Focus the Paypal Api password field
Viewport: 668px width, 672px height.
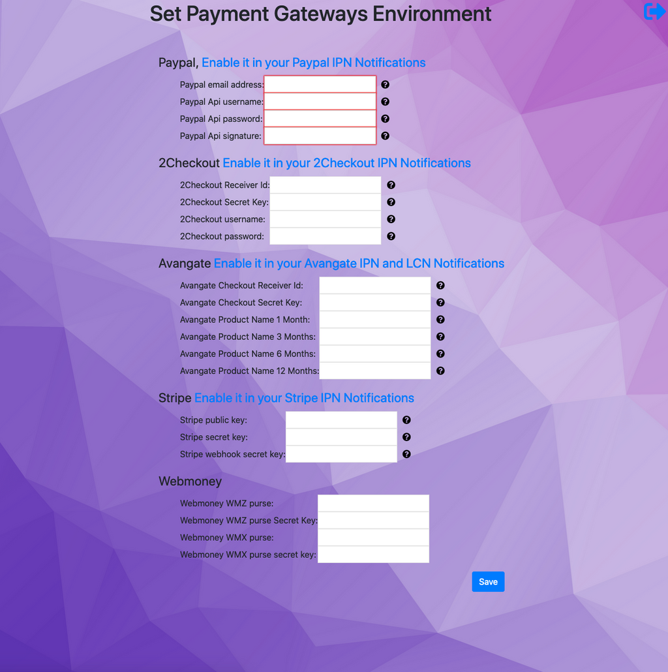pyautogui.click(x=320, y=119)
